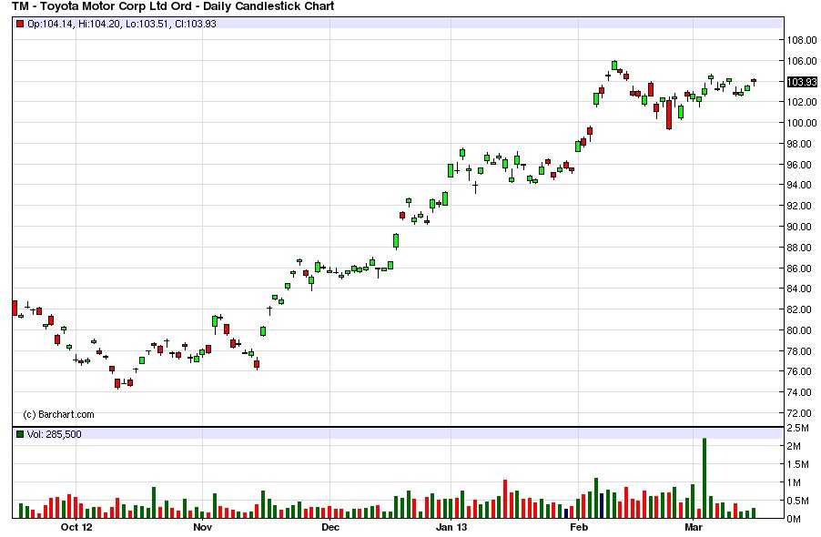
Task: Click the 90.00 price axis label
Action: [x=799, y=227]
